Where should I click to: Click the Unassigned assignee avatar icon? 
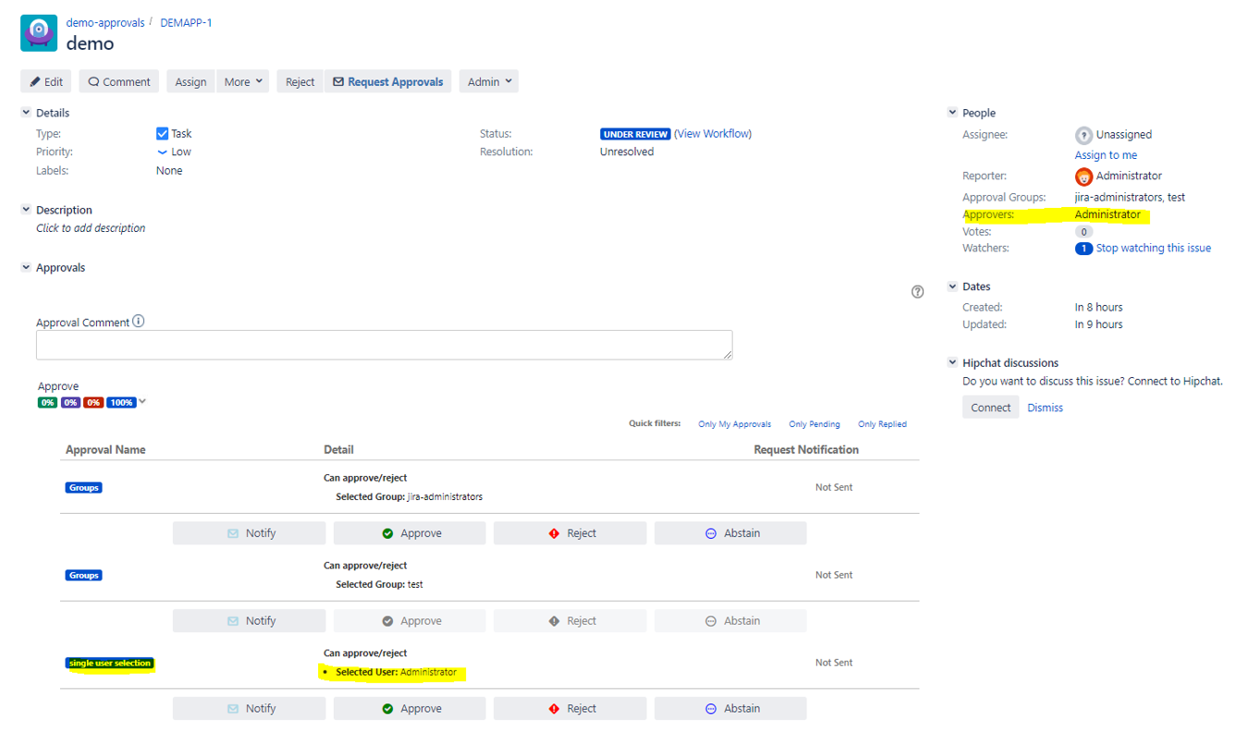click(1084, 135)
